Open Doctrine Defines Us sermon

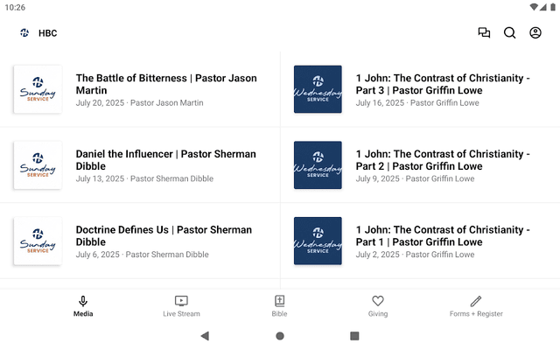[140, 241]
